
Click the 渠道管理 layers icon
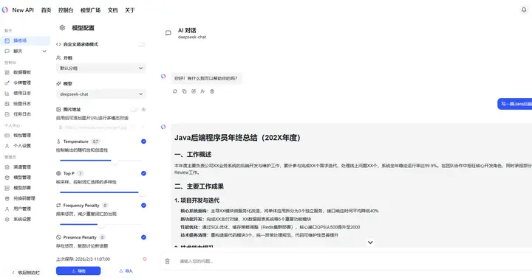(x=7, y=167)
